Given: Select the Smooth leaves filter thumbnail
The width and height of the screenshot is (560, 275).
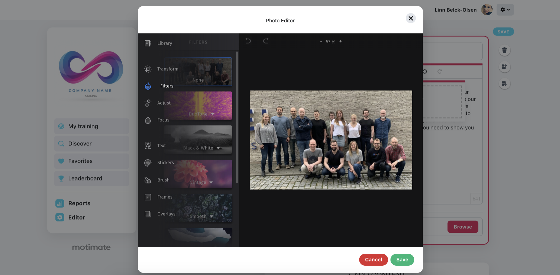Looking at the screenshot, I should 198,208.
